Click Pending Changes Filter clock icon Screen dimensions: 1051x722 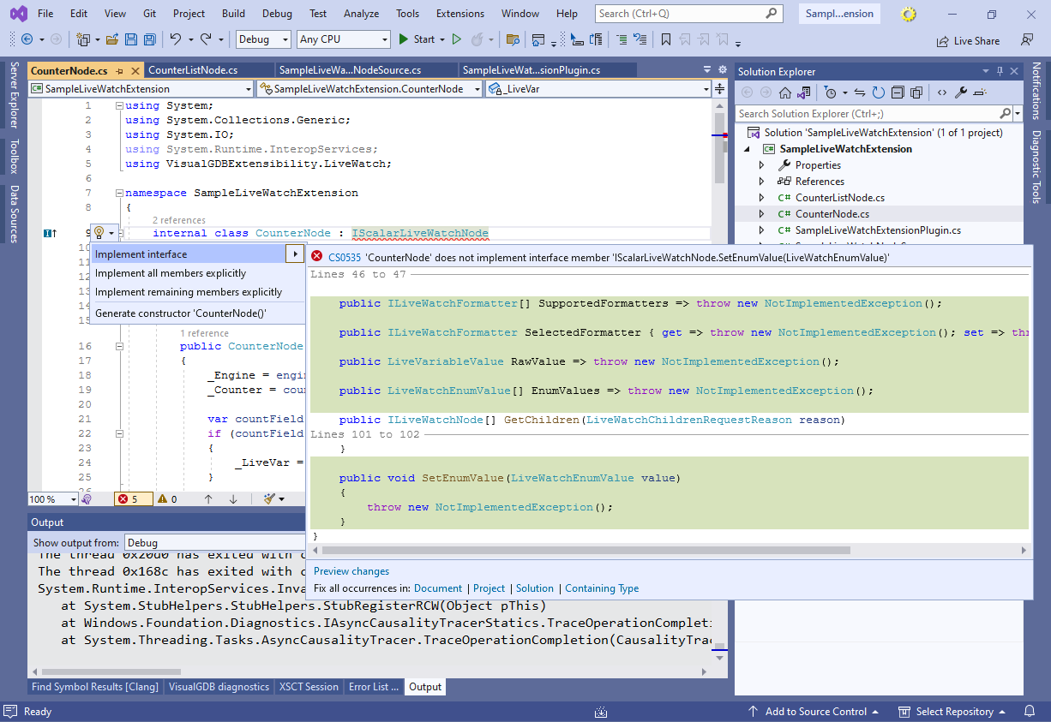coord(830,92)
